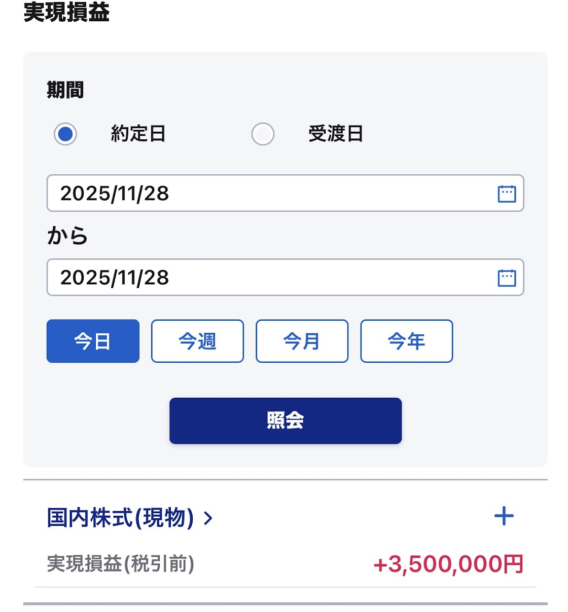Open the start date calendar picker icon
The image size is (568, 612).
point(507,194)
